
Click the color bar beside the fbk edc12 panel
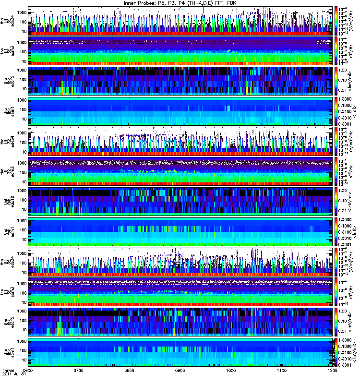[x=336, y=322]
